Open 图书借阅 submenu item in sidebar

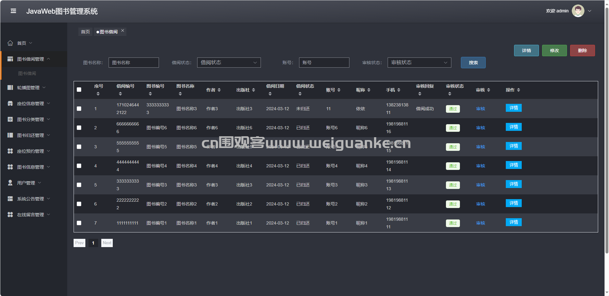coord(27,73)
